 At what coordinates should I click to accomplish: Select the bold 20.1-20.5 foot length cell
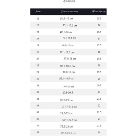[68, 92]
